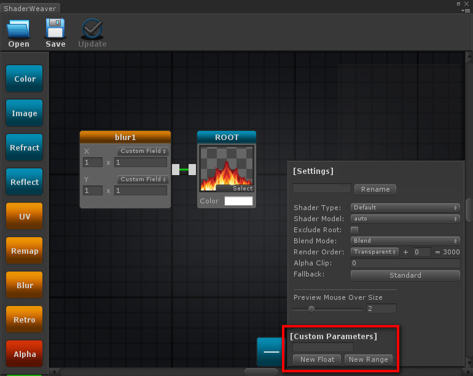
Task: Click the first Y value field in blur1
Action: (x=93, y=190)
